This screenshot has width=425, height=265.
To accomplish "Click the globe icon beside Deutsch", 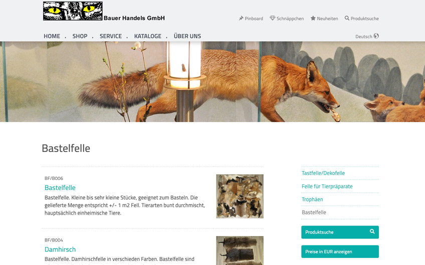I will [376, 36].
